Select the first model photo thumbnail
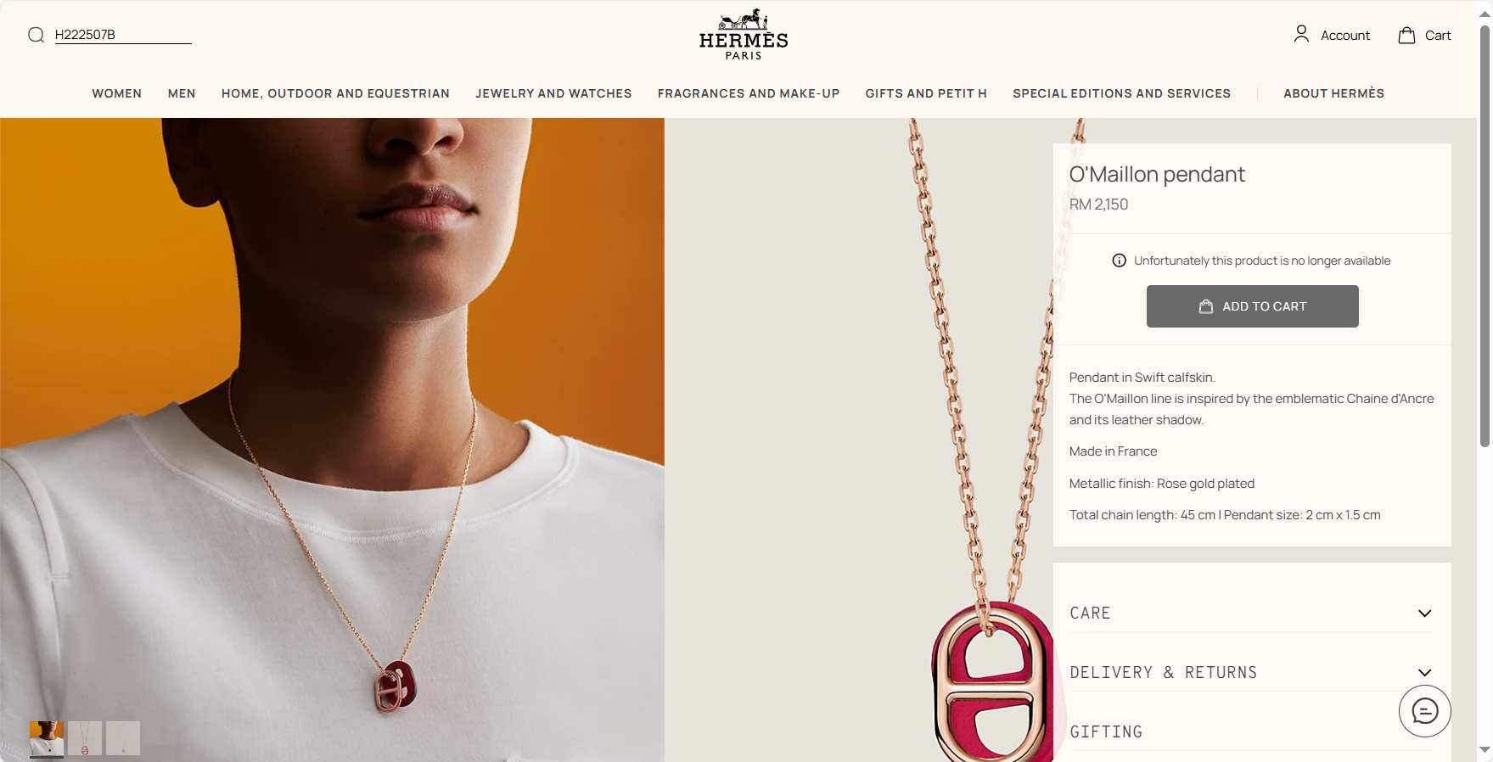This screenshot has height=762, width=1493. [x=47, y=739]
